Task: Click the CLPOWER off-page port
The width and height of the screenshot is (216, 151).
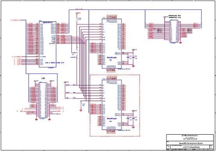Action: [x=17, y=57]
